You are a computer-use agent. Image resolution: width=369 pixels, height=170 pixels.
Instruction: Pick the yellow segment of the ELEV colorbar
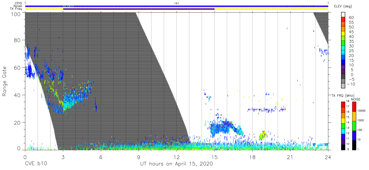click(343, 34)
